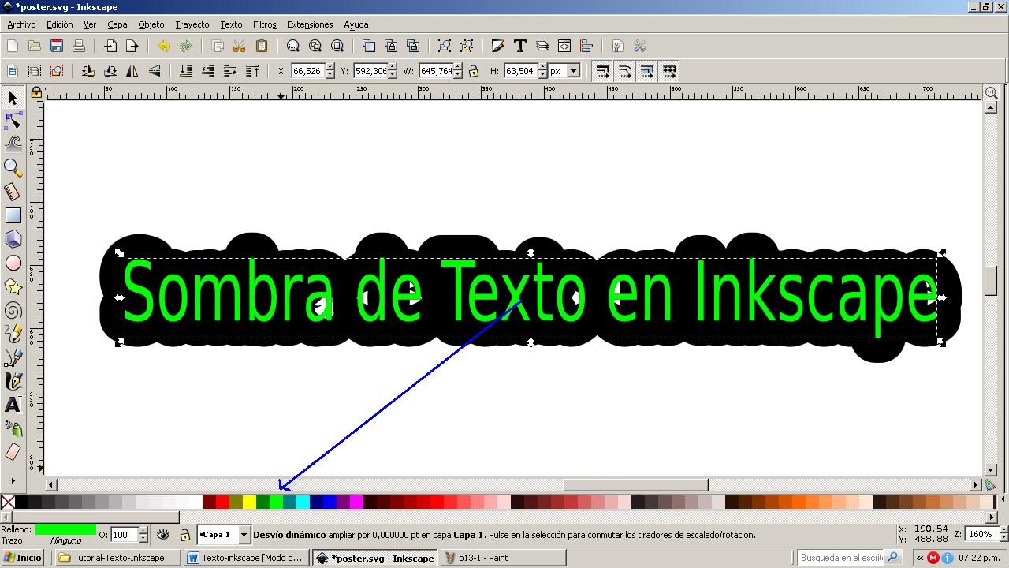Save the document with floppy icon
The image size is (1009, 568).
coord(57,46)
